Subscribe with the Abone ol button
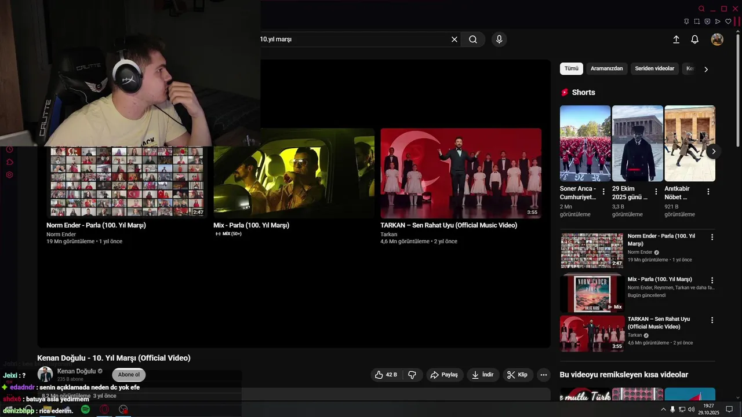 129,375
